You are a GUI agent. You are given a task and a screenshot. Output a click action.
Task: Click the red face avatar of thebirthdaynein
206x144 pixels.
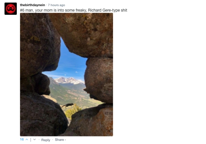point(11,9)
